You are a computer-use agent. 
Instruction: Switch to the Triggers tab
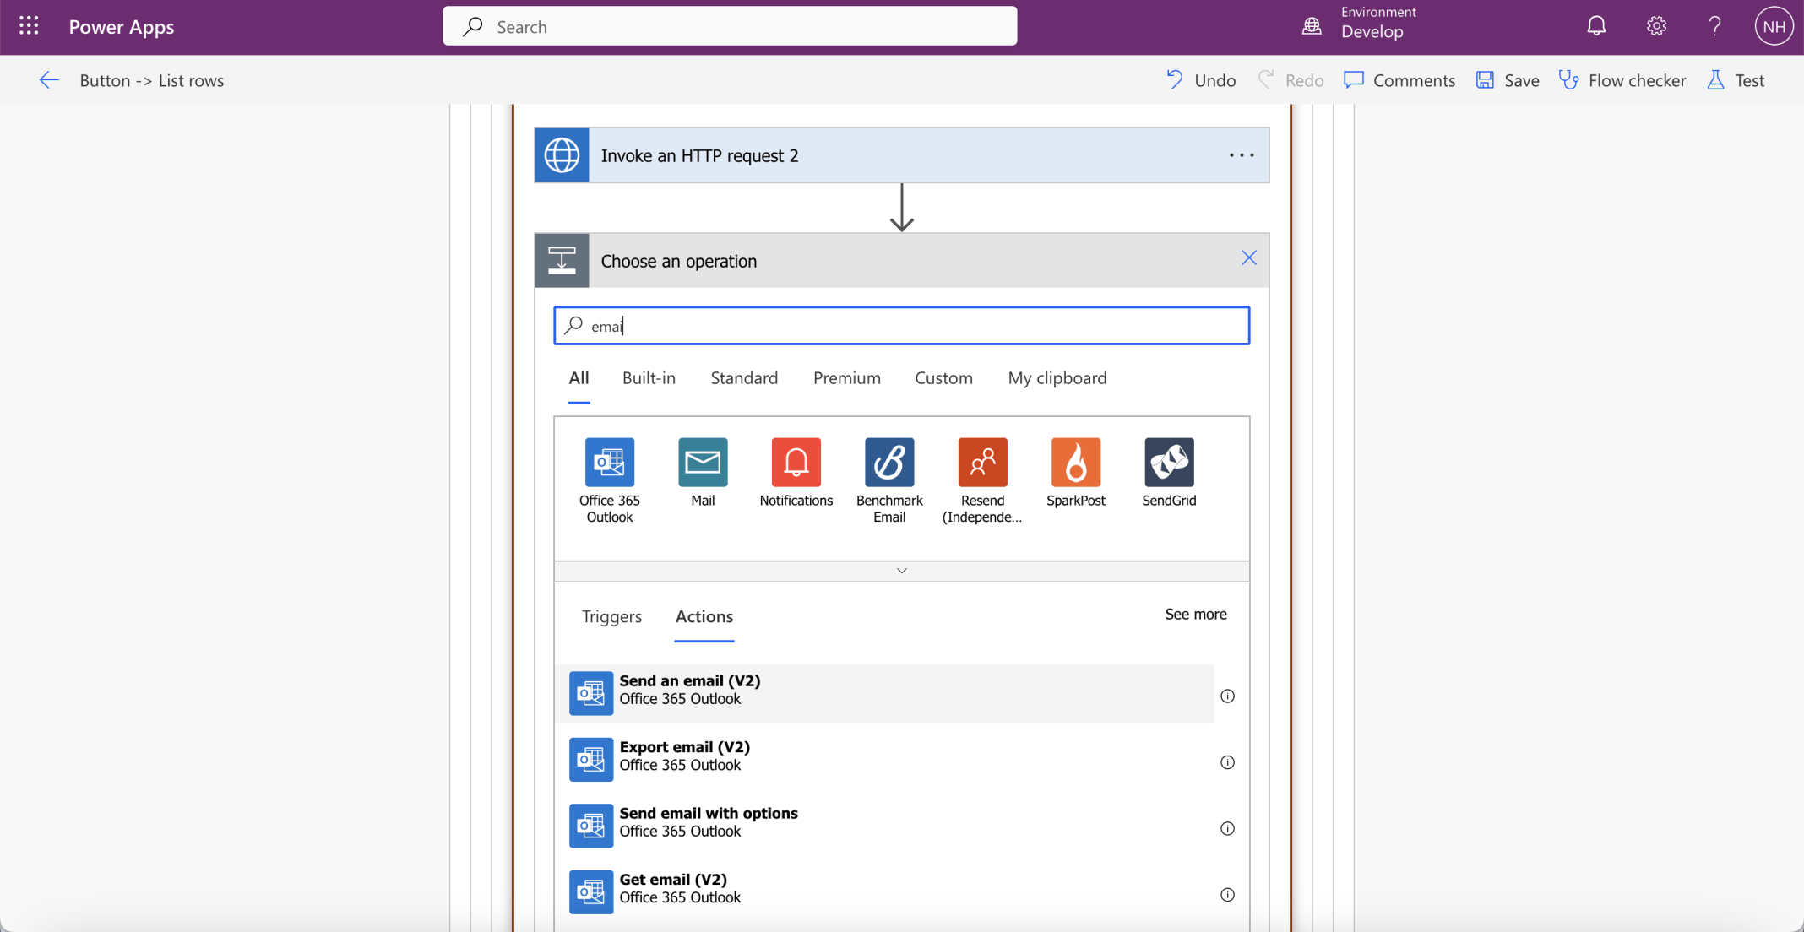pyautogui.click(x=611, y=616)
